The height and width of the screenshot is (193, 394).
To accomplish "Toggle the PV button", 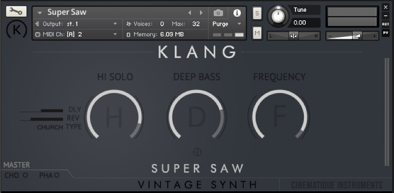I will pyautogui.click(x=386, y=33).
